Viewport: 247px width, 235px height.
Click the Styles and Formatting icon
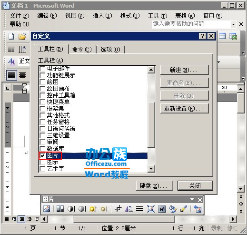pyautogui.click(x=11, y=61)
